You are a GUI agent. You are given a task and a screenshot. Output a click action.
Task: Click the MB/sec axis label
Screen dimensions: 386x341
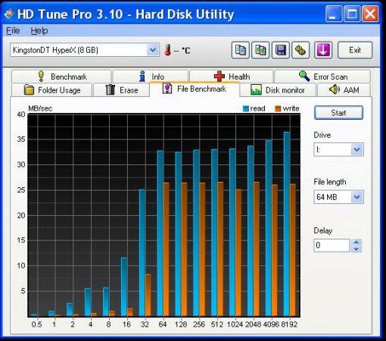[40, 108]
